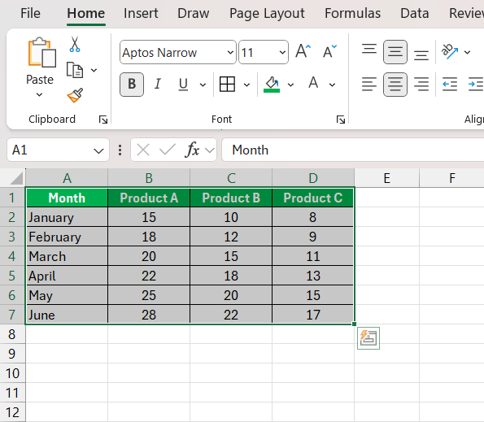Select the Product B header cell

coord(231,198)
